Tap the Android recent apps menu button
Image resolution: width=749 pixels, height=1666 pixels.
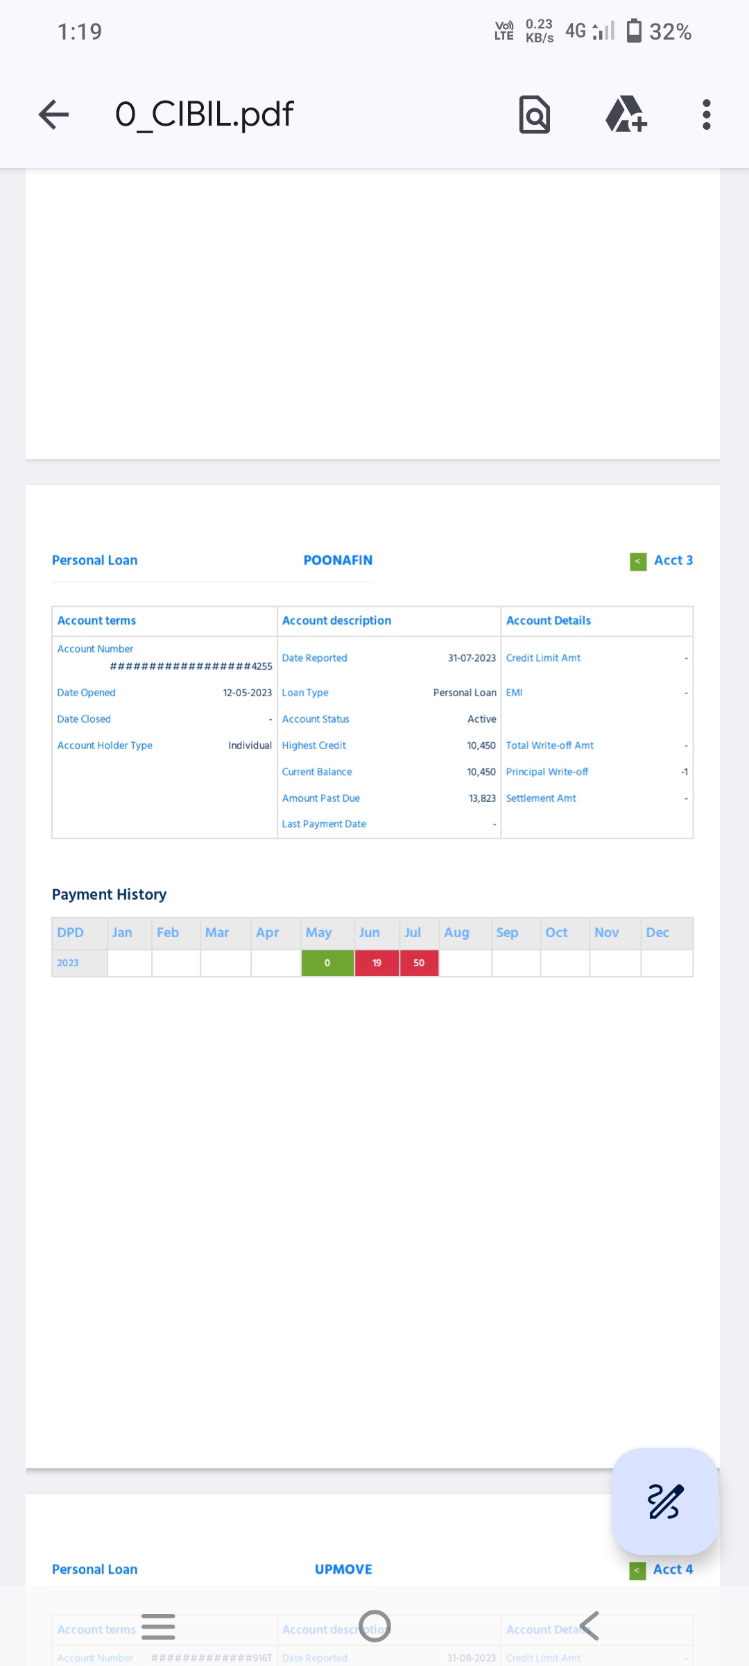point(158,1626)
